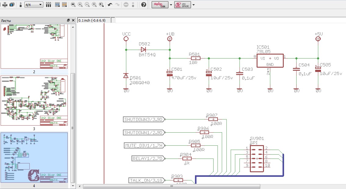Undo the last action
Viewport: 346px width, 189px height.
pos(110,5)
